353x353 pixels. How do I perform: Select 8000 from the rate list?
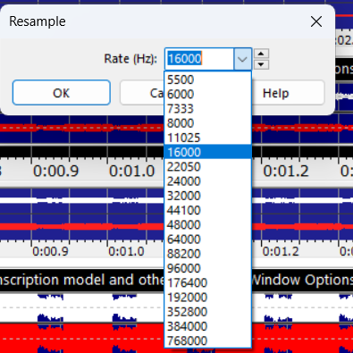point(207,123)
